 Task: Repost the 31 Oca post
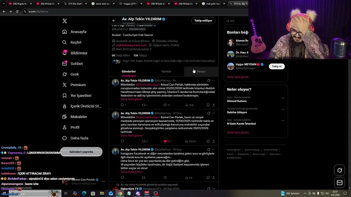(x=145, y=141)
